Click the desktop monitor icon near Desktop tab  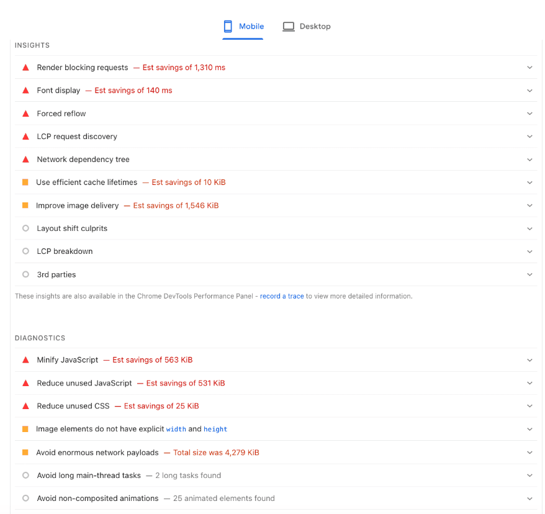pyautogui.click(x=288, y=26)
